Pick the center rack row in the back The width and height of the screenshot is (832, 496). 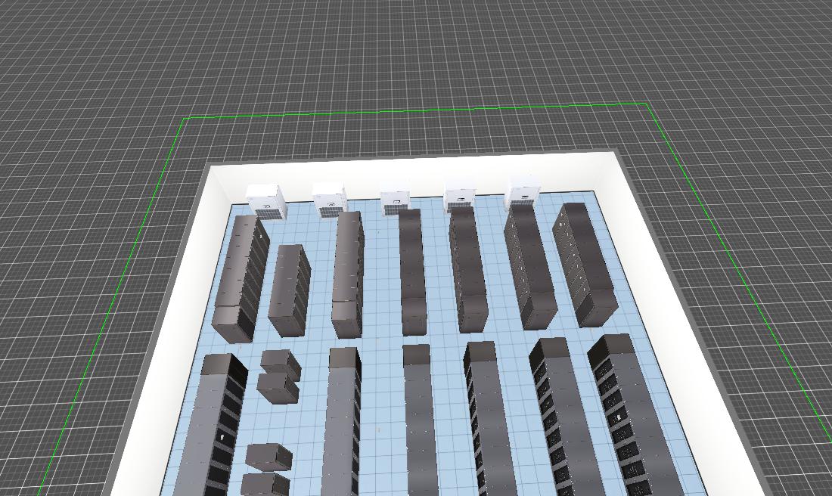click(412, 271)
